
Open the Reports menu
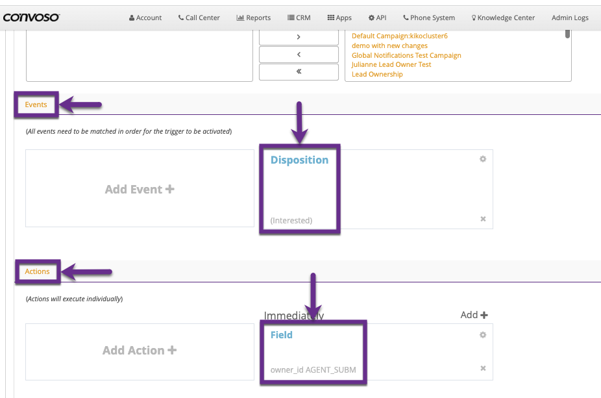(254, 18)
